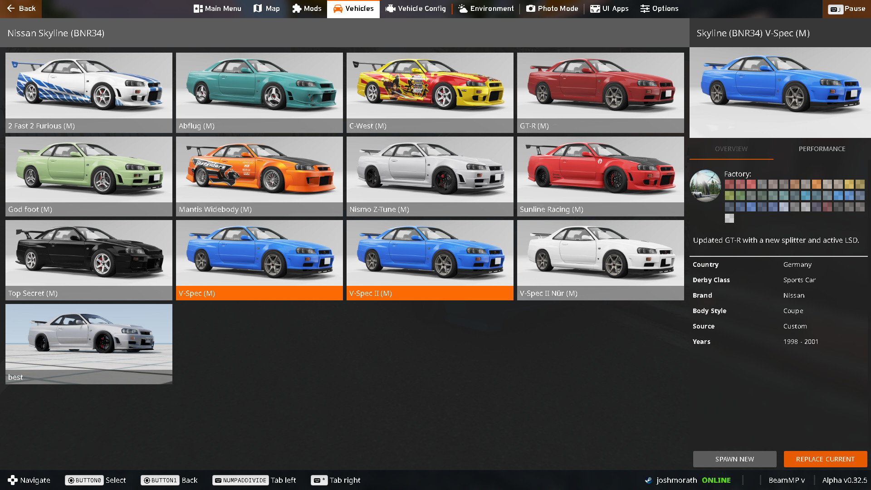Click the keyboard icon beside Pause
Image resolution: width=871 pixels, height=490 pixels.
tap(835, 9)
